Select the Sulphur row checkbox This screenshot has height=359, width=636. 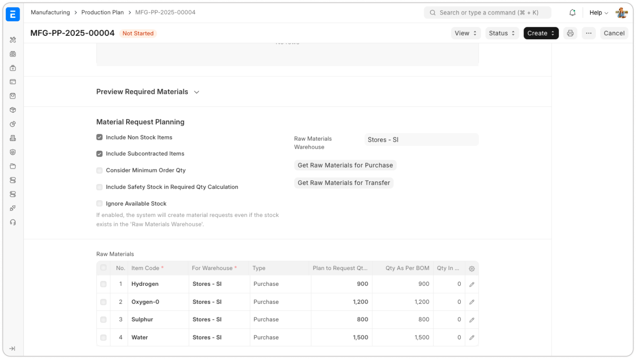pos(103,320)
